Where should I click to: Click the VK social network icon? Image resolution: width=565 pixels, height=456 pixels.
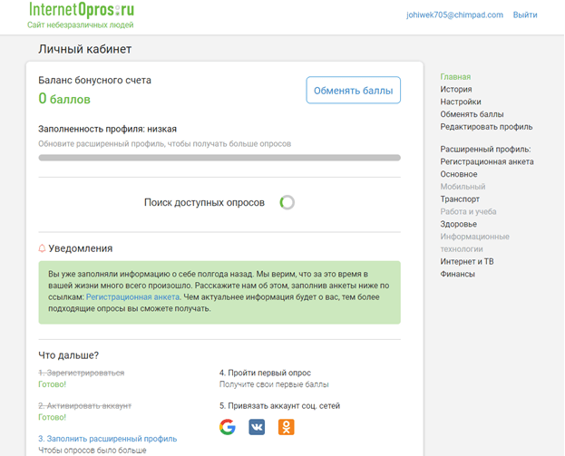[257, 427]
